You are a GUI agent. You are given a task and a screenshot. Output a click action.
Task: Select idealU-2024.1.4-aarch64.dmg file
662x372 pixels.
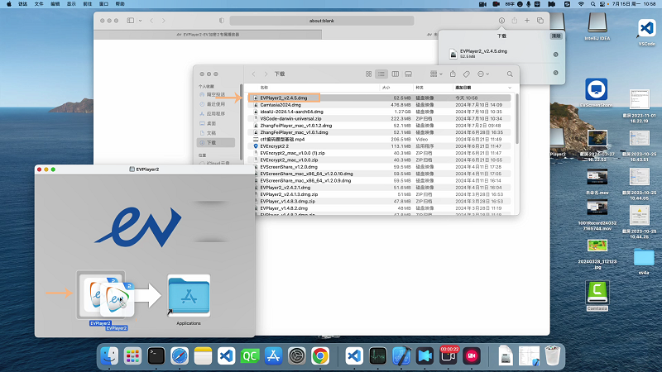[380, 112]
